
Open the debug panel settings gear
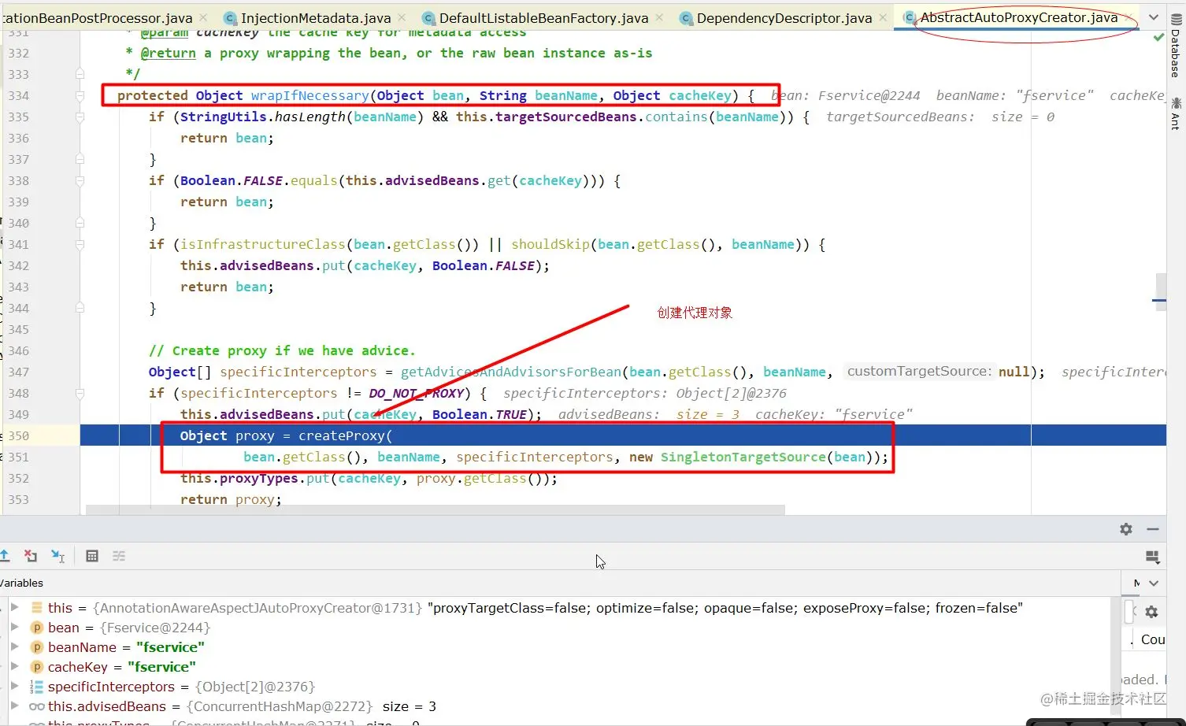(x=1126, y=529)
